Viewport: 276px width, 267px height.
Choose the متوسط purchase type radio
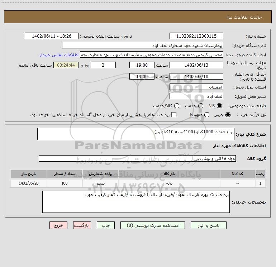(207, 115)
